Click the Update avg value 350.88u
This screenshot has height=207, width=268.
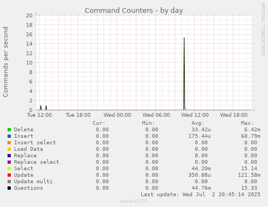coord(200,175)
